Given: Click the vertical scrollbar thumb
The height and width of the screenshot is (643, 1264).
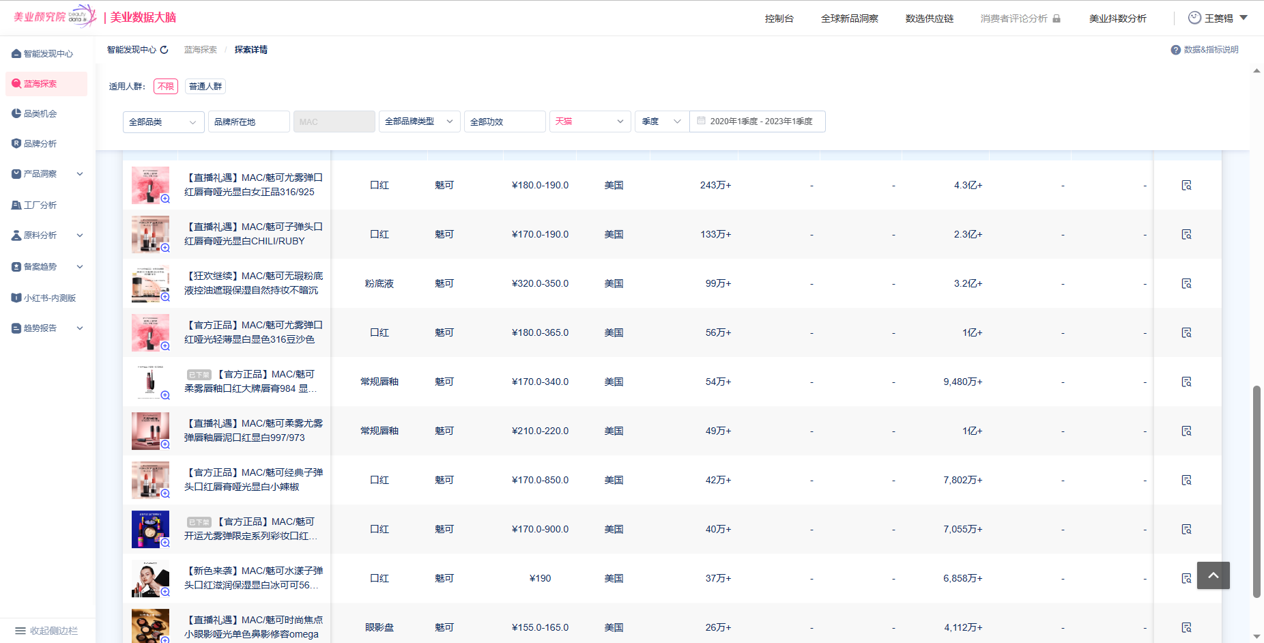Looking at the screenshot, I should pos(1256,491).
